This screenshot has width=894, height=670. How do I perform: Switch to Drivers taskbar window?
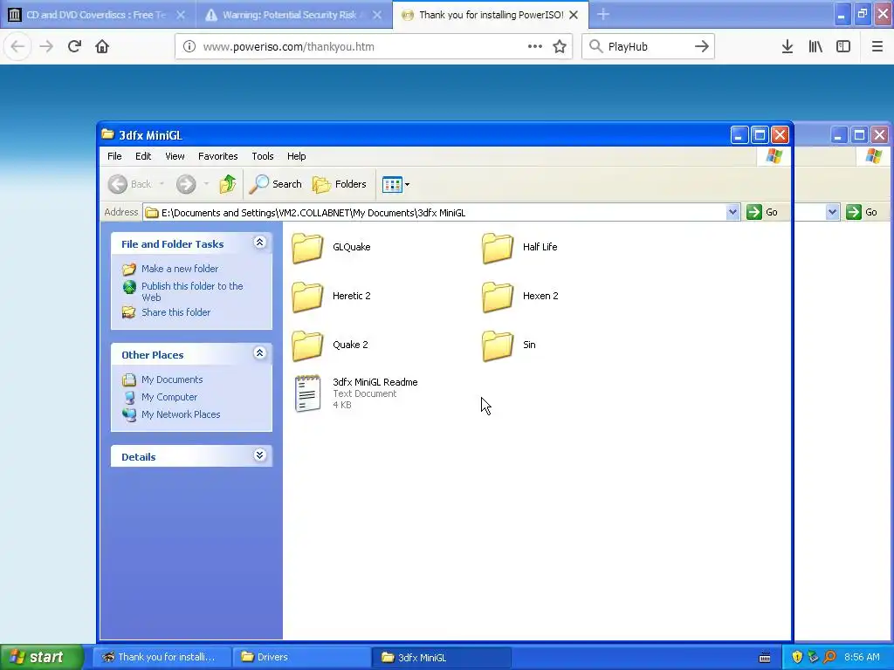[301, 657]
